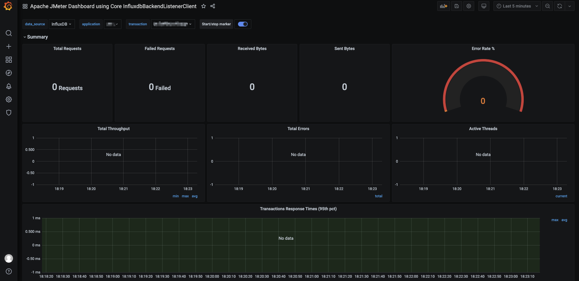This screenshot has width=579, height=281.
Task: Open the Alerting bell icon
Action: click(9, 86)
